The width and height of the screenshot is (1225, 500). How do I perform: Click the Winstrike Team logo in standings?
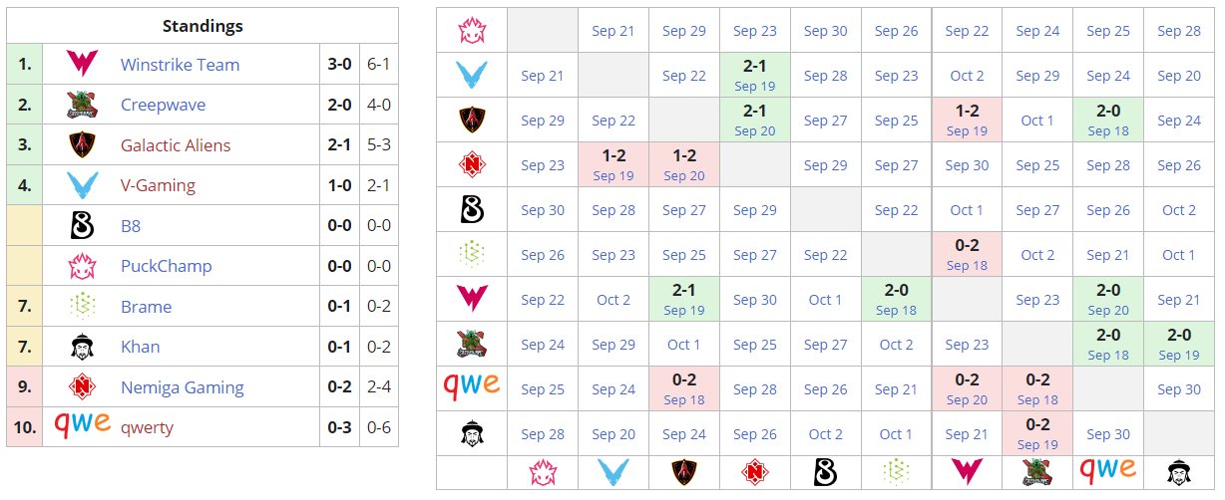(x=81, y=65)
